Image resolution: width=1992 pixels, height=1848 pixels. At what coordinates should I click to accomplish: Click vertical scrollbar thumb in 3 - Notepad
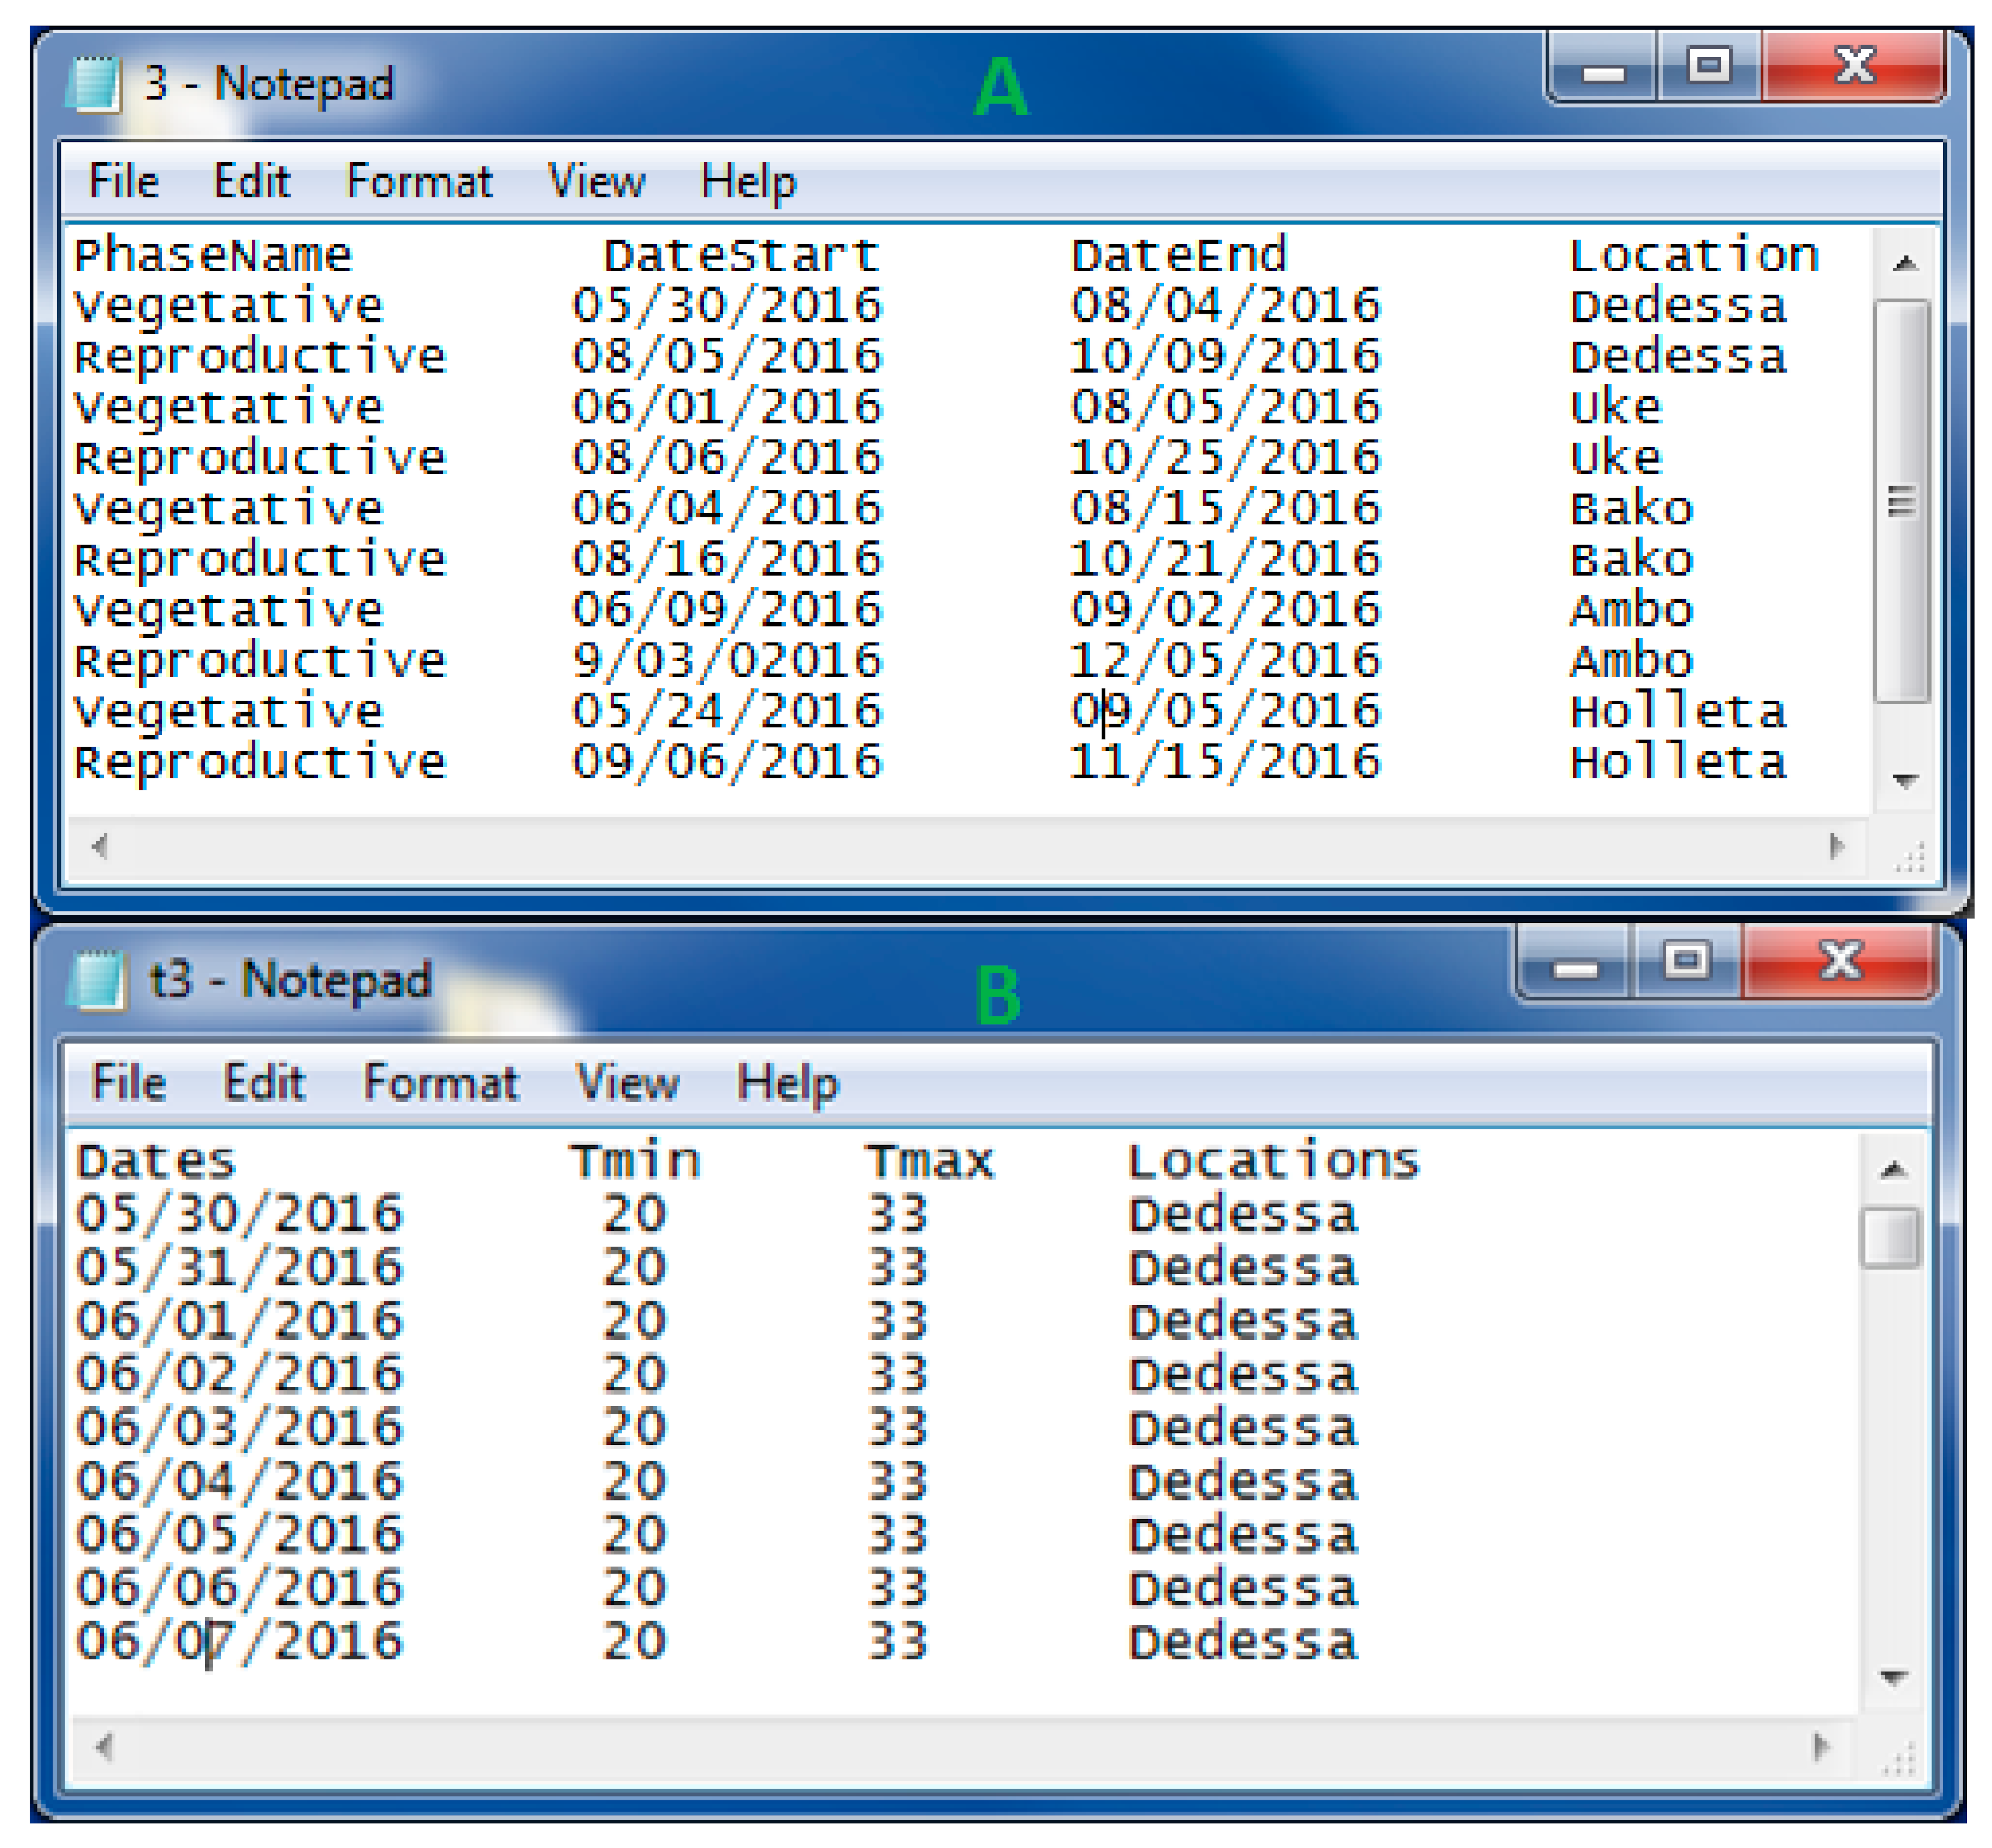coord(1902,502)
